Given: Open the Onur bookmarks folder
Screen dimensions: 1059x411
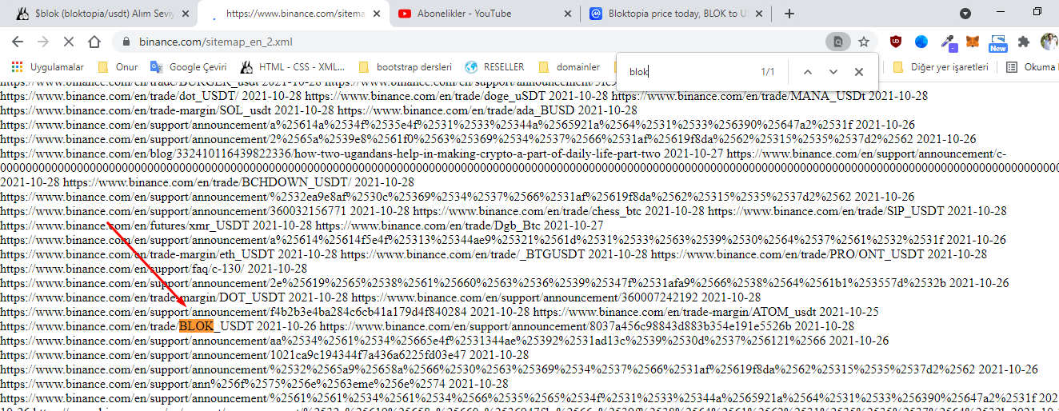Looking at the screenshot, I should point(118,67).
